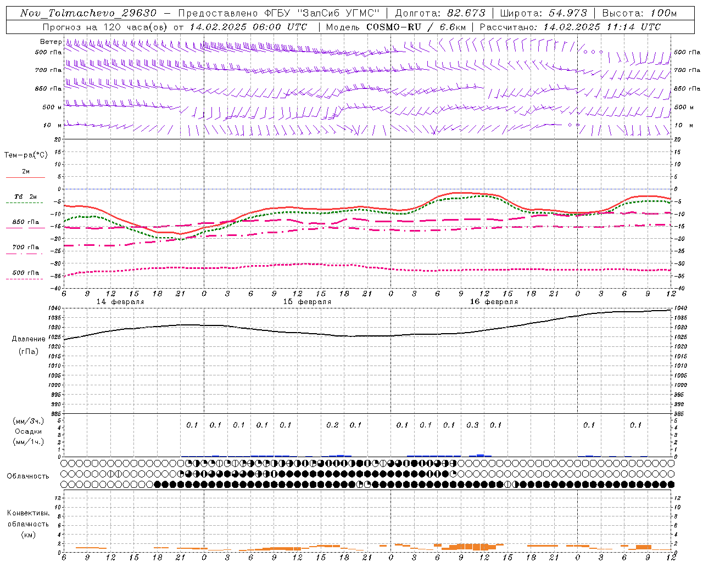Click the date label 16 февраля
This screenshot has width=703, height=562.
pyautogui.click(x=494, y=302)
